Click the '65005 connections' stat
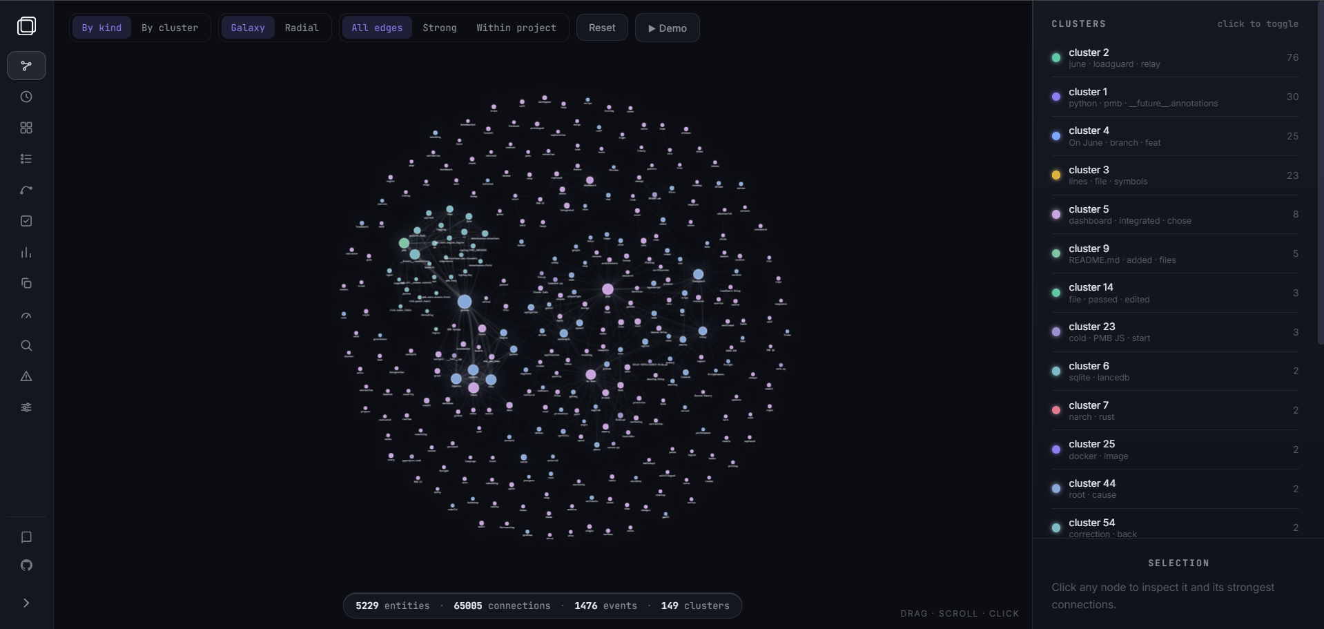 point(502,606)
